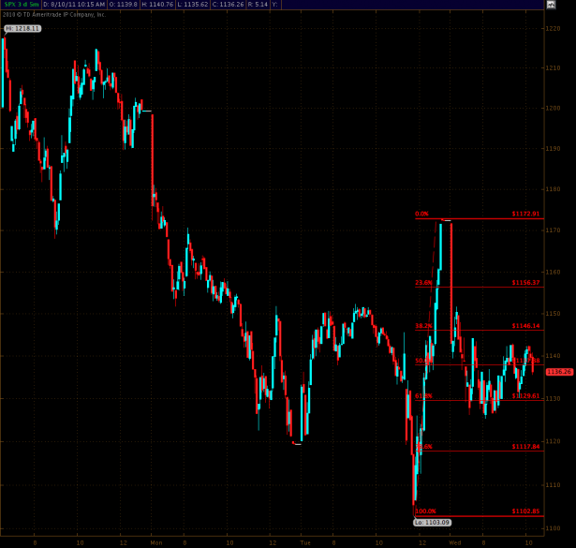The height and width of the screenshot is (548, 576).
Task: Click the SPX 3 d 5m symbol label
Action: tap(22, 5)
